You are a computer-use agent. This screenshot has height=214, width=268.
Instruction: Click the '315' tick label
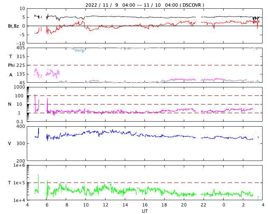pyautogui.click(x=21, y=56)
